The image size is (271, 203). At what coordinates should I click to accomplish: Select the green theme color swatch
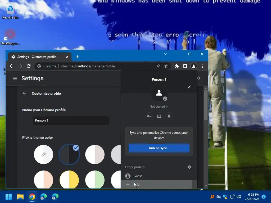pyautogui.click(x=95, y=179)
